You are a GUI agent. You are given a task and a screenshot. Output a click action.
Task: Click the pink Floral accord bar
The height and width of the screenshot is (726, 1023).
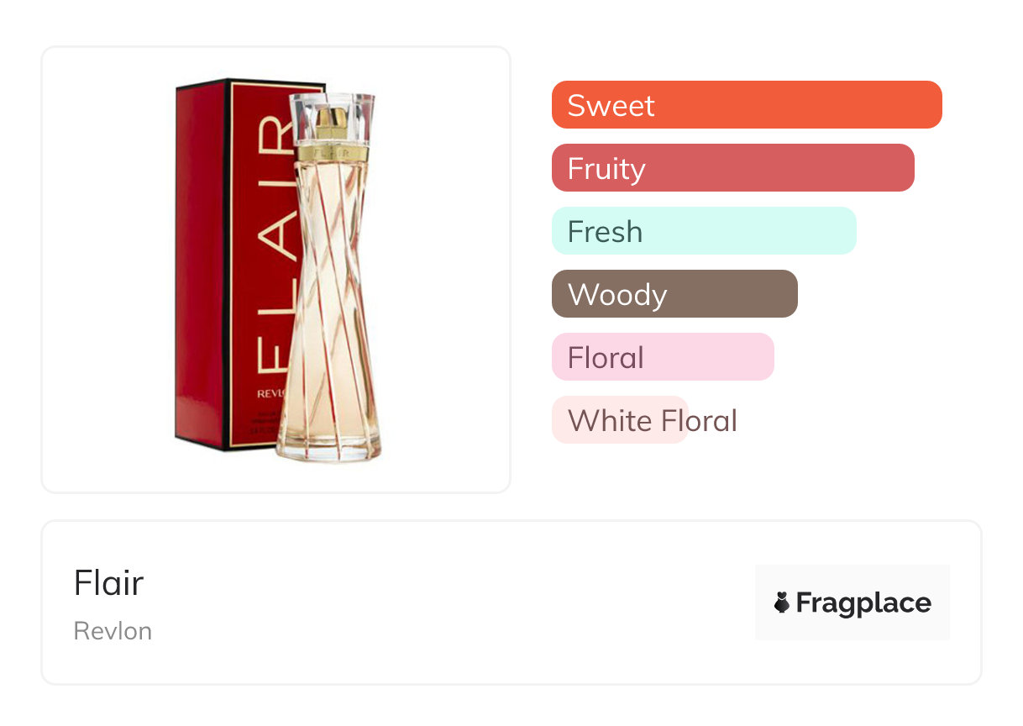[x=663, y=357]
